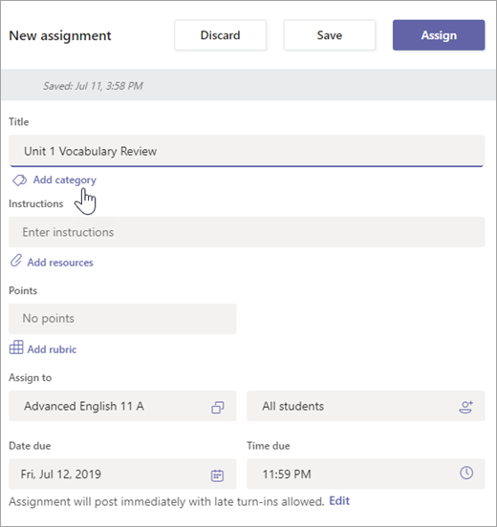Click the paperclip icon for Add resources

16,261
